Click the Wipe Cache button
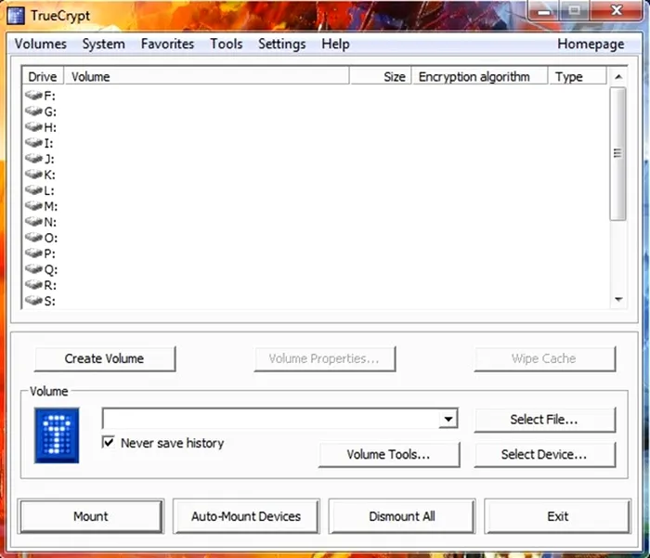This screenshot has width=650, height=558. tap(544, 358)
